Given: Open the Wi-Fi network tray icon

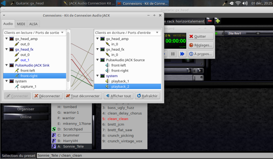Looking at the screenshot, I should coord(238,3).
